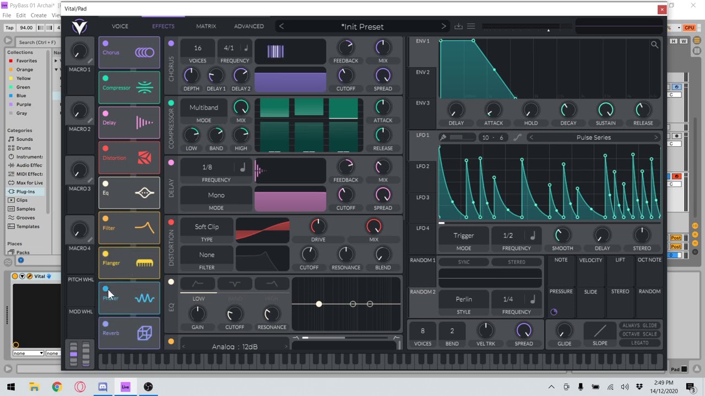Toggle Compressor power in the effects list
705x396 pixels.
tap(105, 78)
